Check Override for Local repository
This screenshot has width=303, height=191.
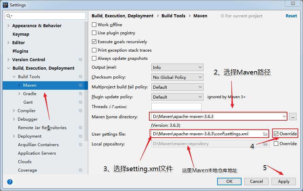click(276, 143)
